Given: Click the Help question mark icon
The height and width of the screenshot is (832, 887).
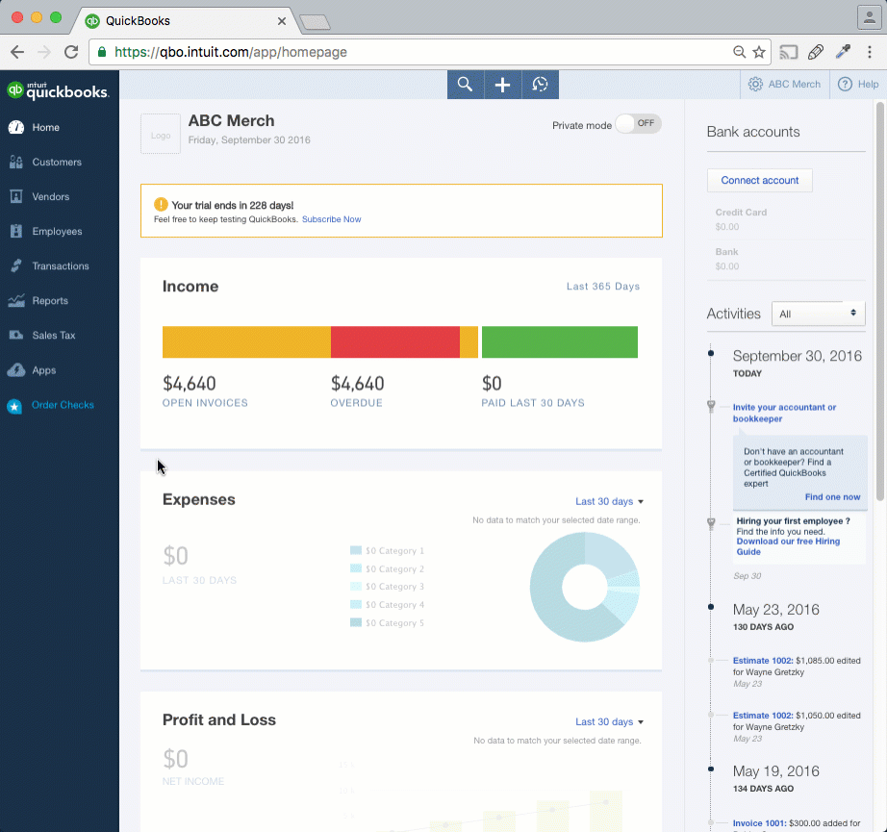Looking at the screenshot, I should [845, 85].
